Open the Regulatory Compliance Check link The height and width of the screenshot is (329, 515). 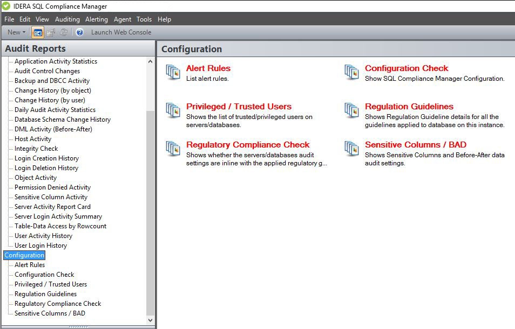click(248, 145)
